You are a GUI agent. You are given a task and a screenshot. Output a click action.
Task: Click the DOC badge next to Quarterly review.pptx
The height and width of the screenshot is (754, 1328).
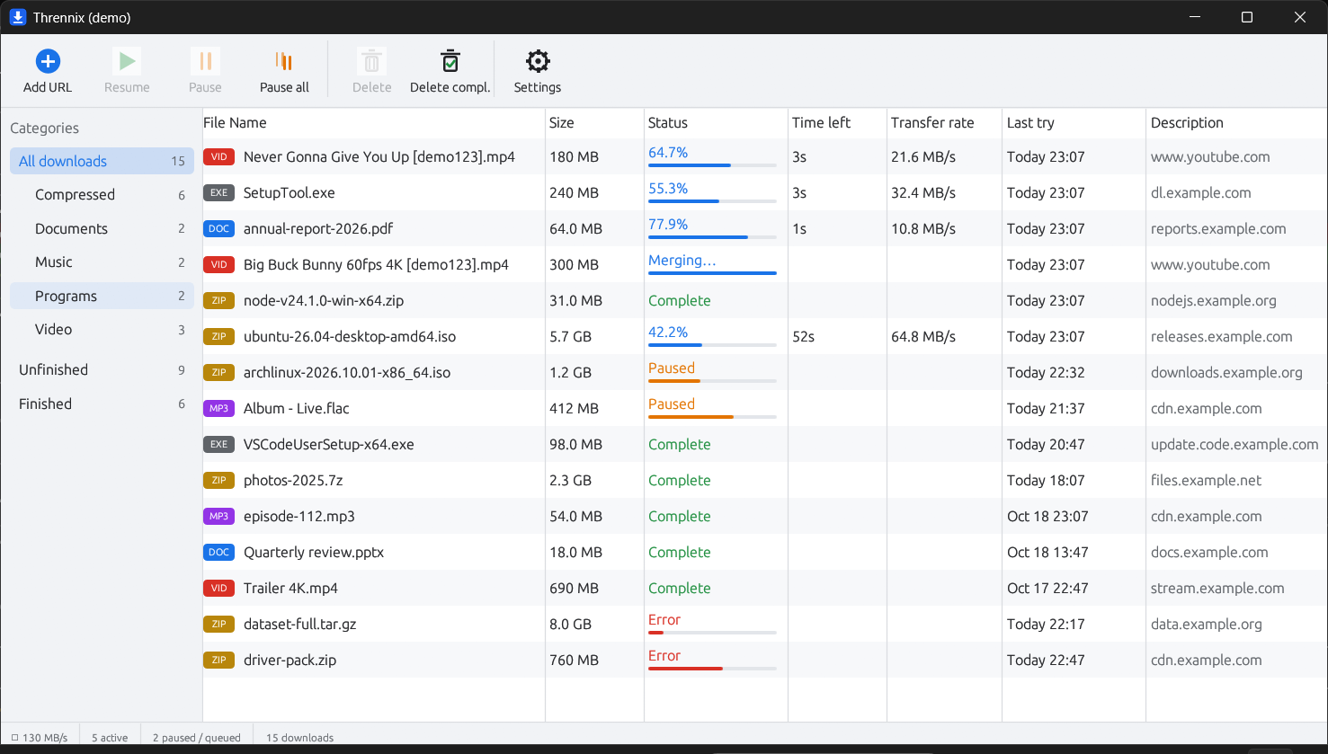218,553
